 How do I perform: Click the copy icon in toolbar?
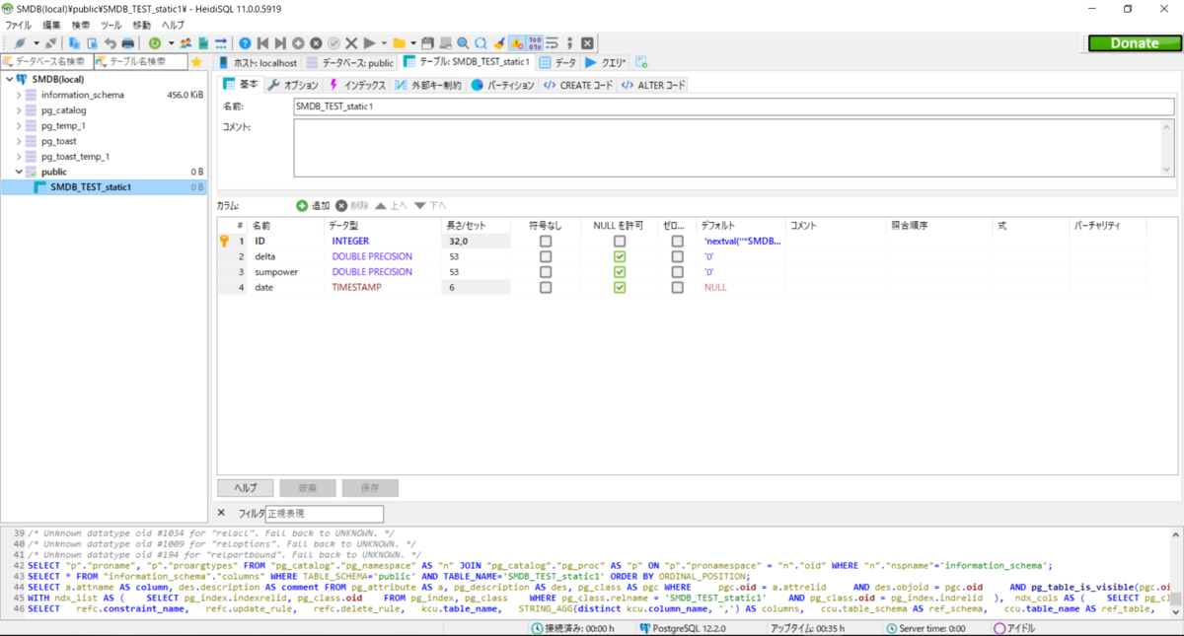click(74, 43)
